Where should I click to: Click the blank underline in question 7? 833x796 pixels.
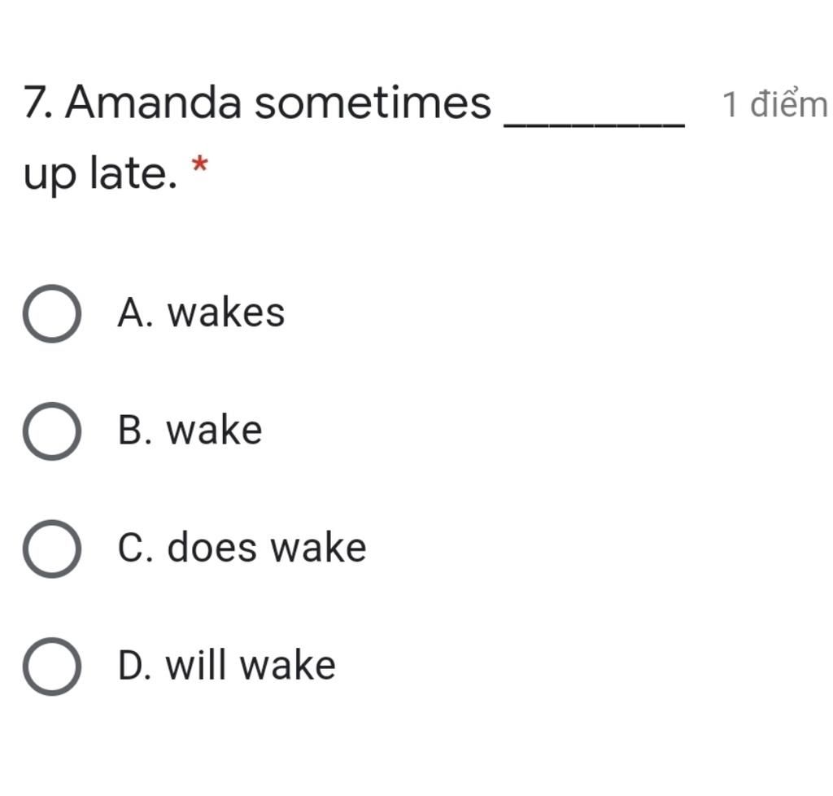click(594, 125)
